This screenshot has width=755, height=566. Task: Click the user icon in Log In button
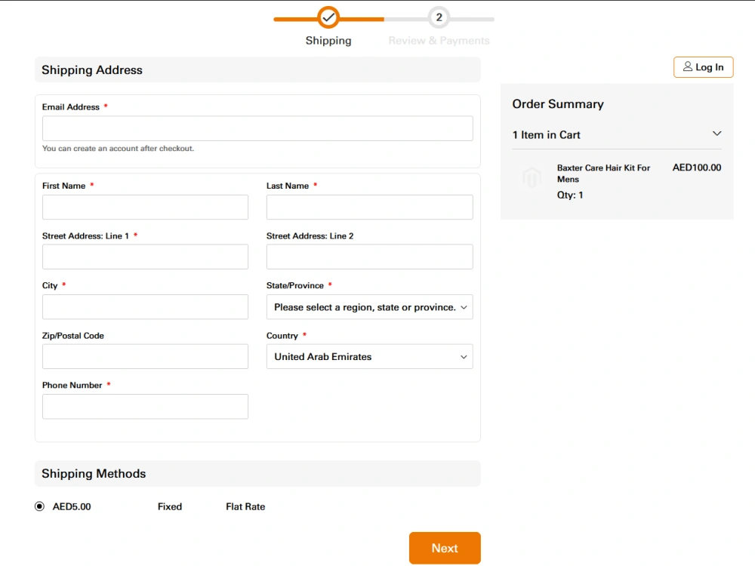pos(688,66)
